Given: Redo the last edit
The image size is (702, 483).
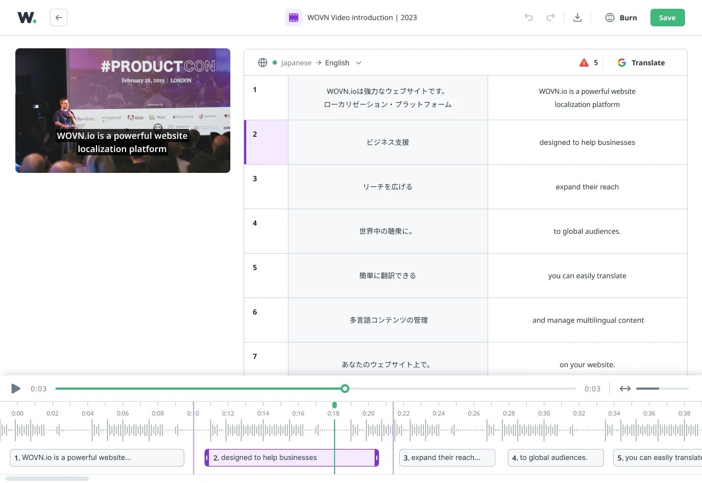Looking at the screenshot, I should click(x=550, y=18).
